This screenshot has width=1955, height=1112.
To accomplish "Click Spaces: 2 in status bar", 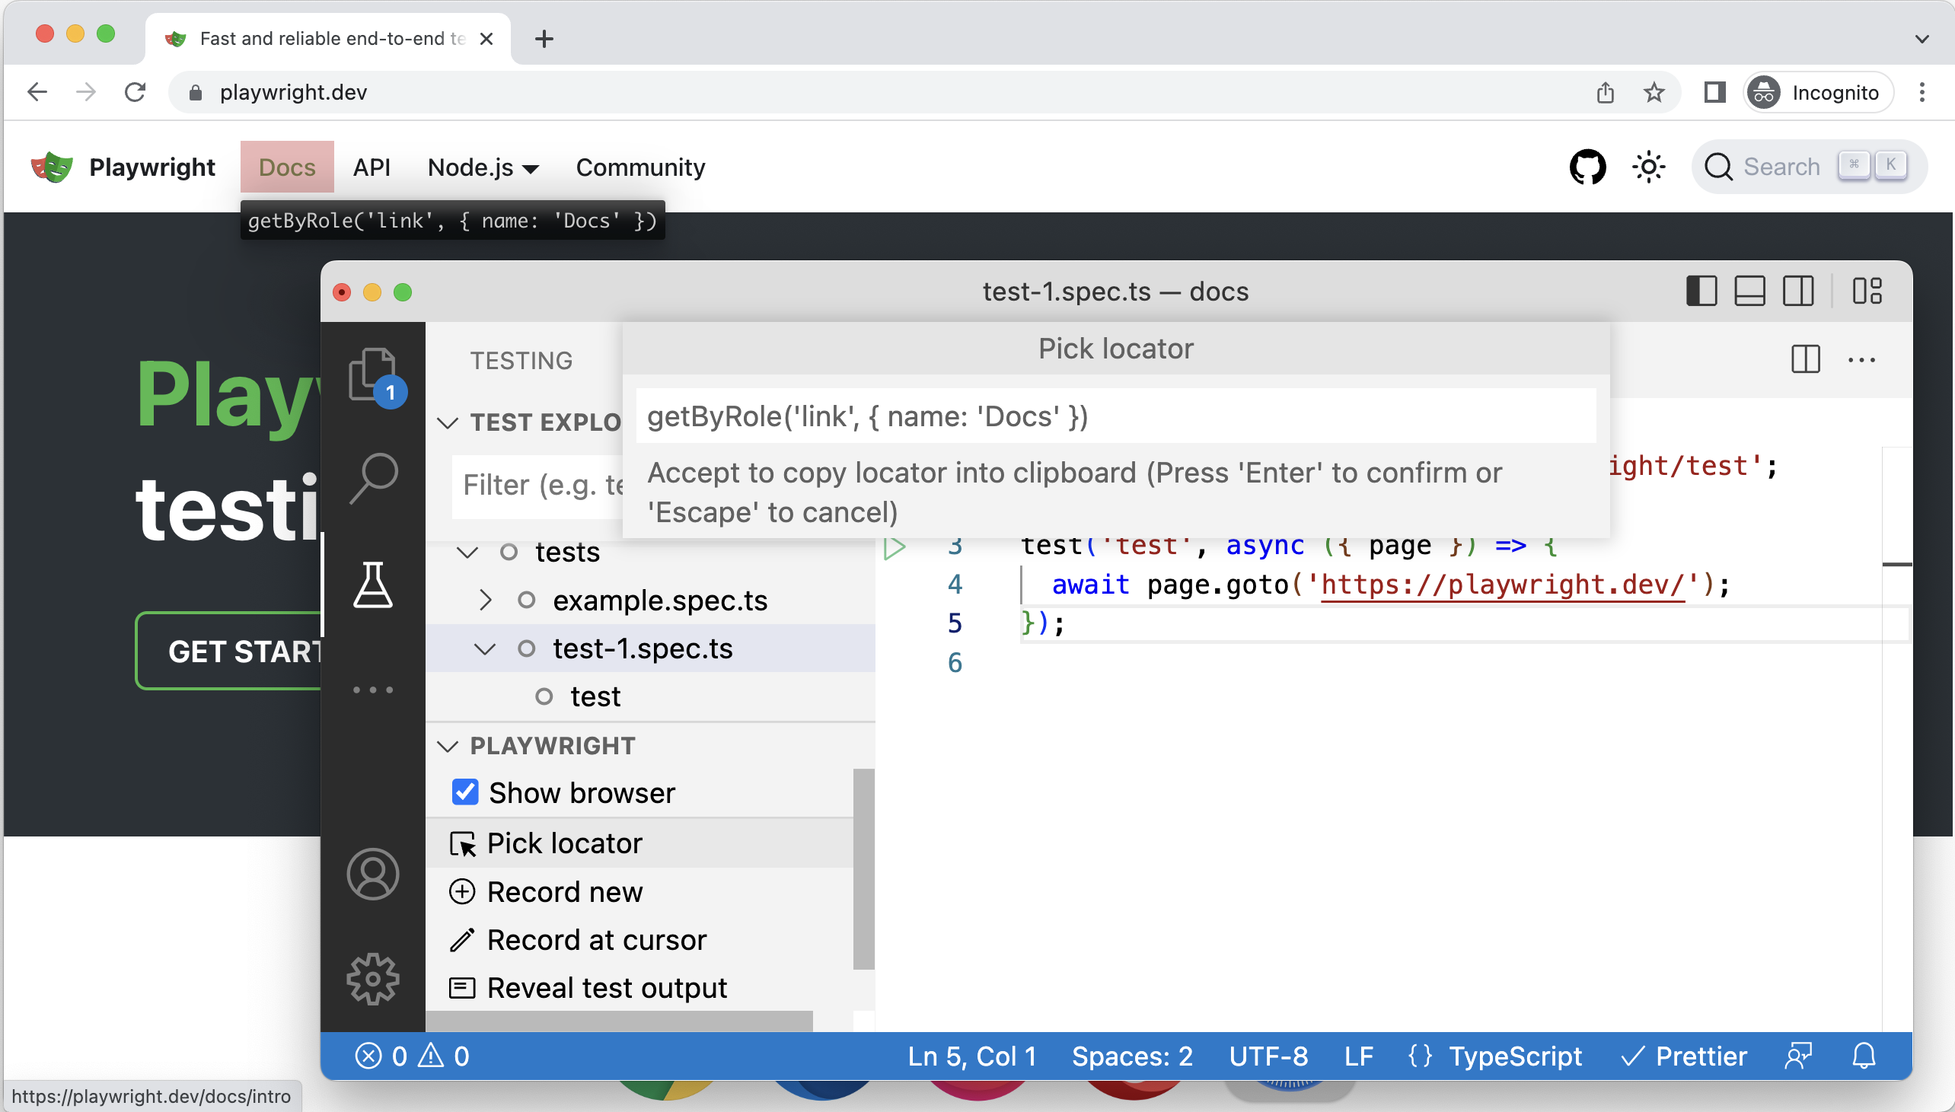I will click(x=1132, y=1056).
